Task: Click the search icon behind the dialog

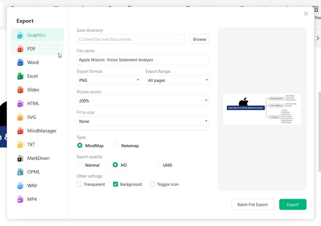Action: pyautogui.click(x=316, y=10)
